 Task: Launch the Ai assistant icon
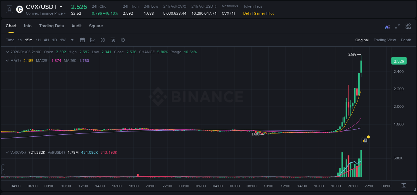click(387, 26)
